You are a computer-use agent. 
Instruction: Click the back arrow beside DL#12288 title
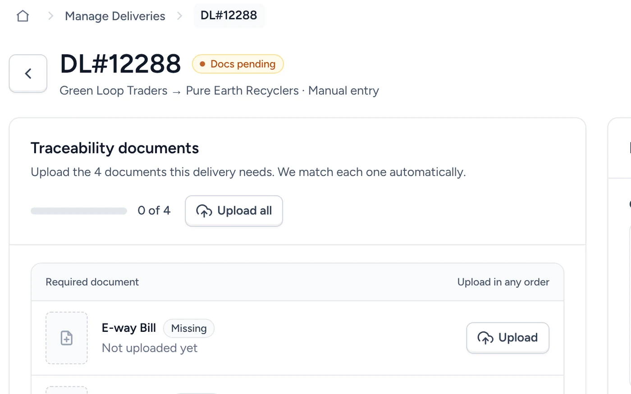28,73
